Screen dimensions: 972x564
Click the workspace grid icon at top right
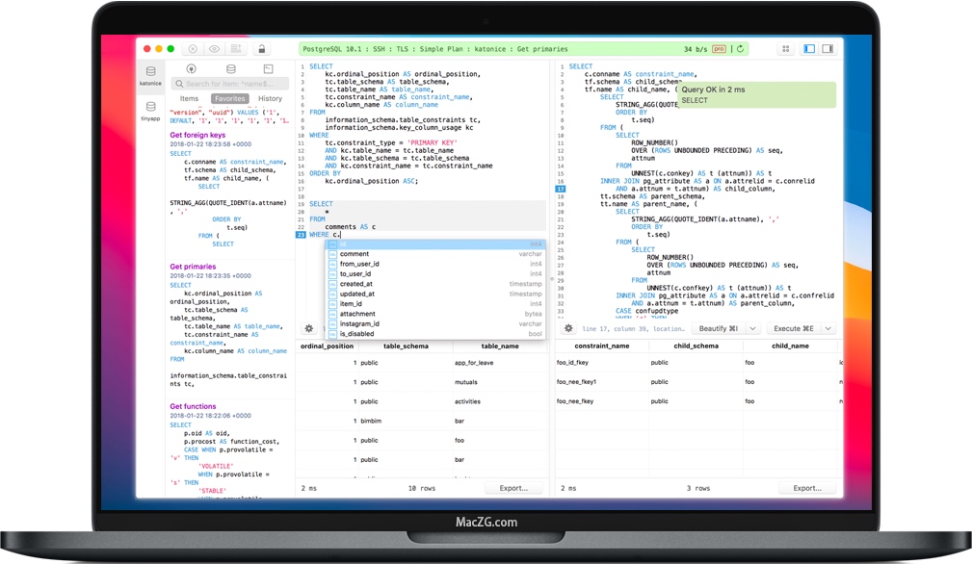point(785,48)
